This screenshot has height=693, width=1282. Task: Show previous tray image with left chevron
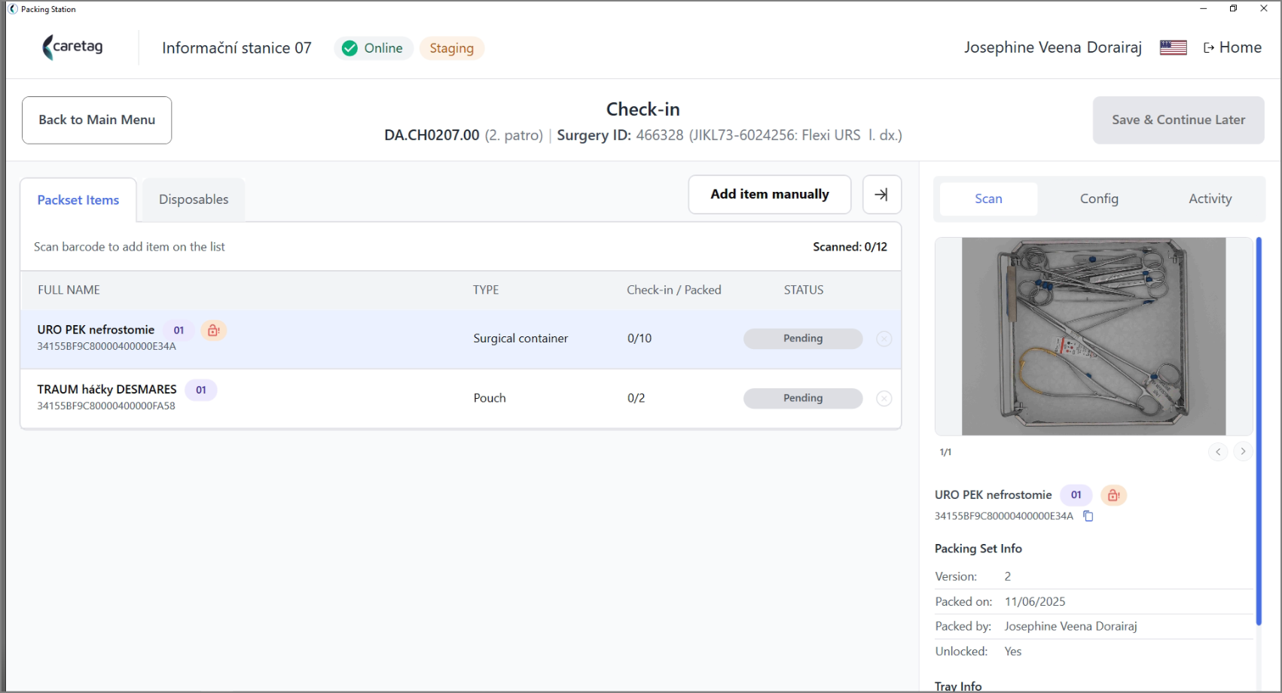tap(1218, 451)
